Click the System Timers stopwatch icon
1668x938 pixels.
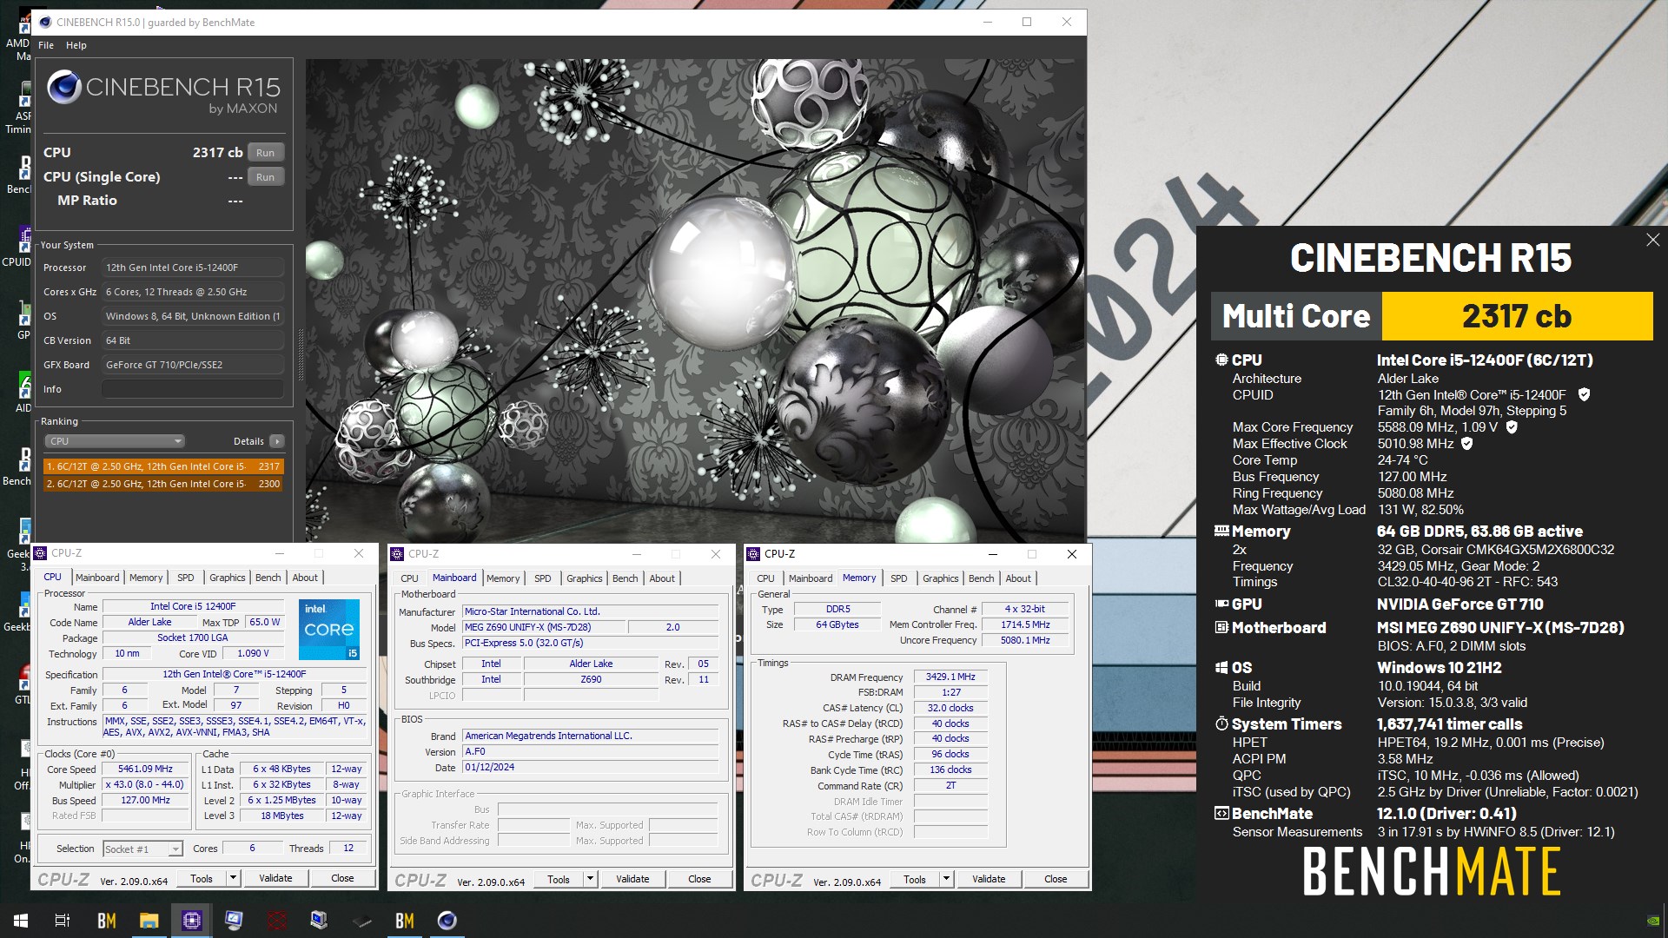pos(1221,723)
